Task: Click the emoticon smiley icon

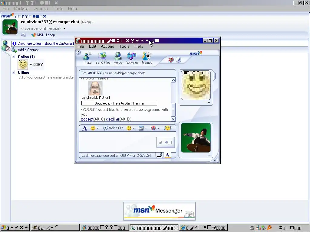Action: [x=93, y=128]
